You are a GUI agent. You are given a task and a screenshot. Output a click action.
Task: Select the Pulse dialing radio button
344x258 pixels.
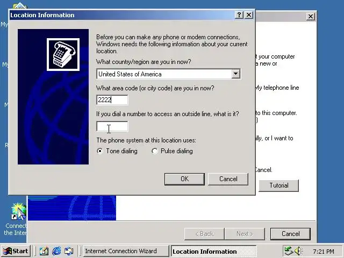click(155, 151)
